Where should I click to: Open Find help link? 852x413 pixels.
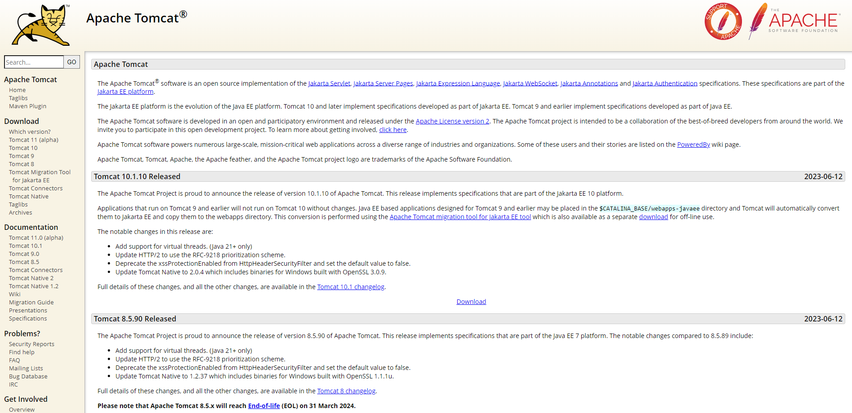tap(22, 352)
